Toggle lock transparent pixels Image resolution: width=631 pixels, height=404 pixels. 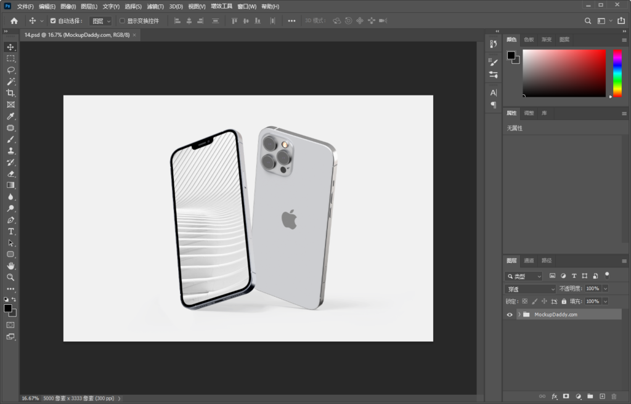point(525,301)
